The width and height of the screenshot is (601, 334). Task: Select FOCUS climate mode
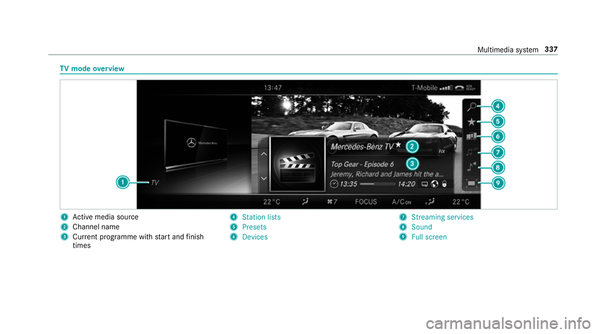(366, 202)
